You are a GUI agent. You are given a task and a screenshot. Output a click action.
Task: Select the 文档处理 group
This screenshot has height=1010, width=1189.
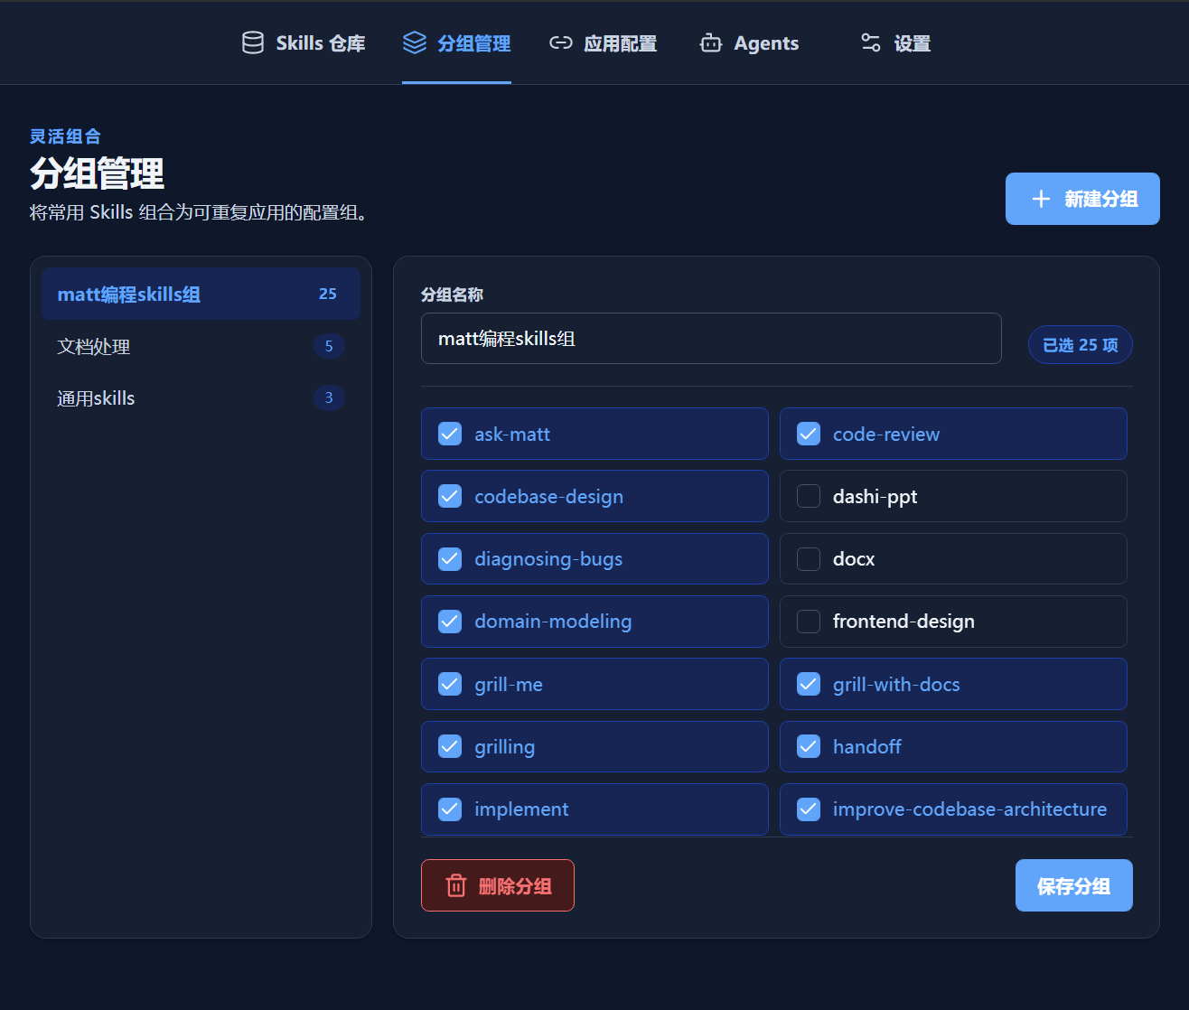point(201,346)
